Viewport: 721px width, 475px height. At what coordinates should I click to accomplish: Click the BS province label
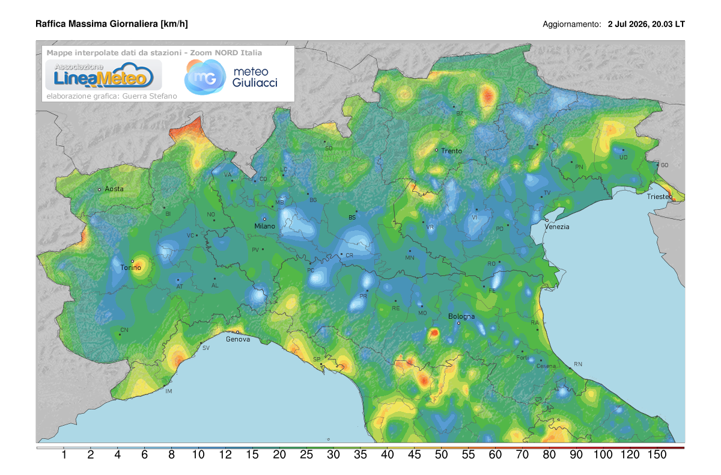(x=352, y=217)
